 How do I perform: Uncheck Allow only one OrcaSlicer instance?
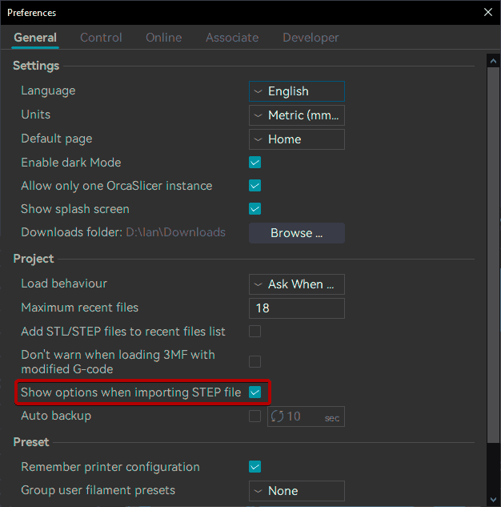(255, 186)
